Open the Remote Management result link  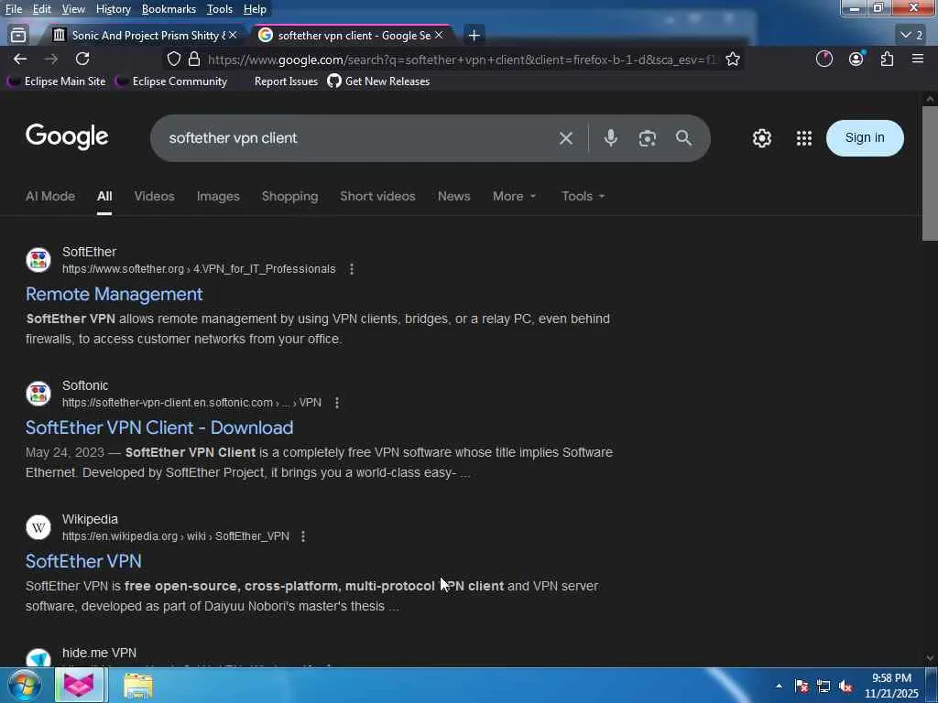(x=115, y=294)
